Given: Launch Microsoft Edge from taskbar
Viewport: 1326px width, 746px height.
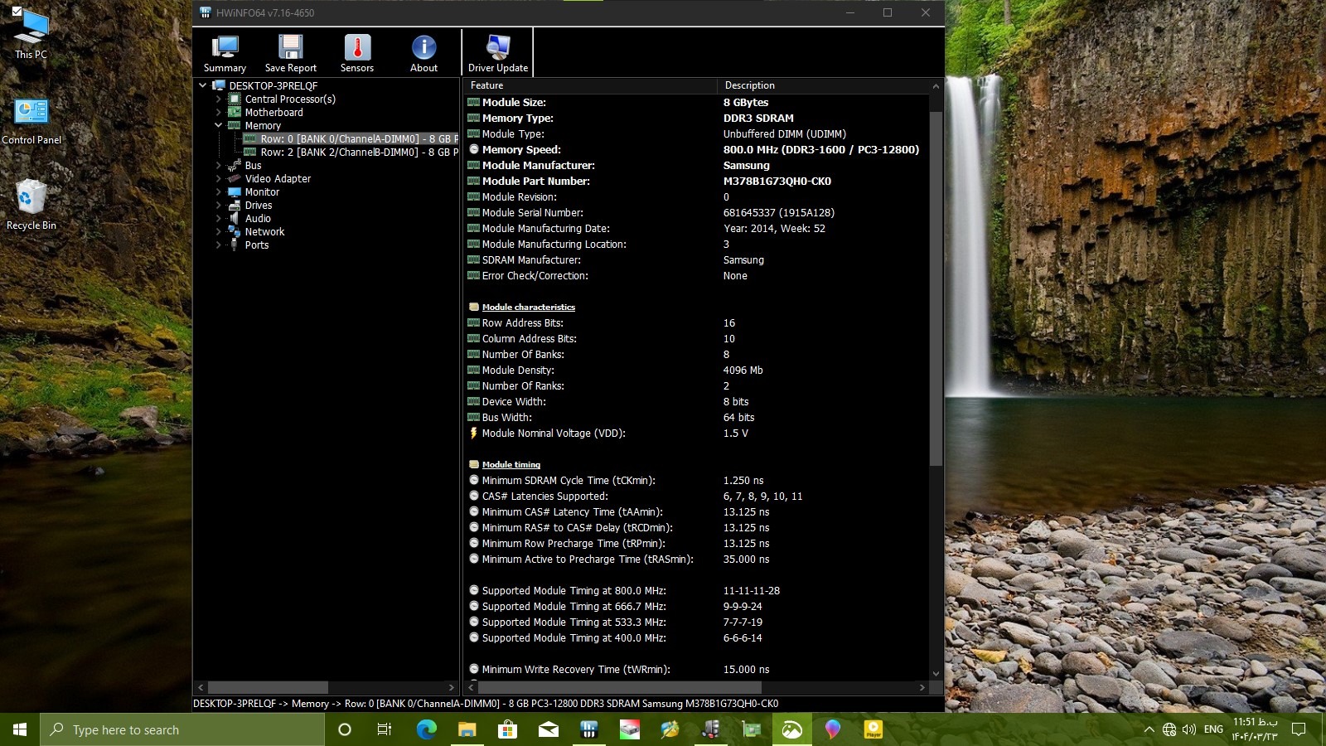Looking at the screenshot, I should tap(426, 729).
